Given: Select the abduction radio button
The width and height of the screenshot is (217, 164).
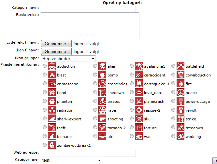Looking at the screenshot, I should point(45,66).
